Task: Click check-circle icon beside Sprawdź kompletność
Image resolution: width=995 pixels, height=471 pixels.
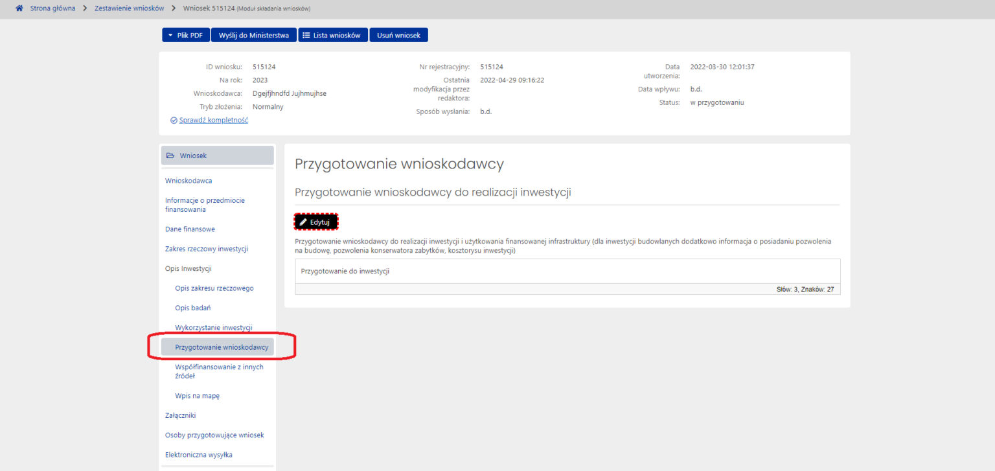Action: [174, 121]
